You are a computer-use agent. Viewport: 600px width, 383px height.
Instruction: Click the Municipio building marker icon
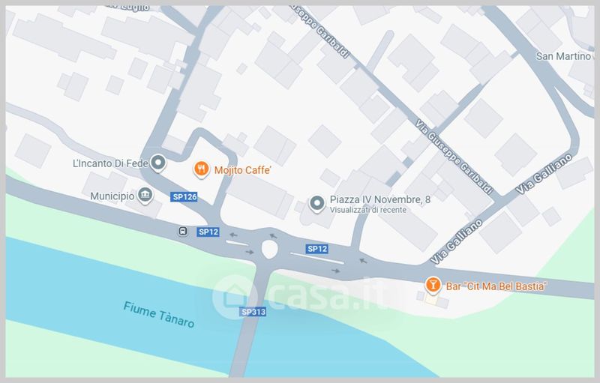coord(145,196)
